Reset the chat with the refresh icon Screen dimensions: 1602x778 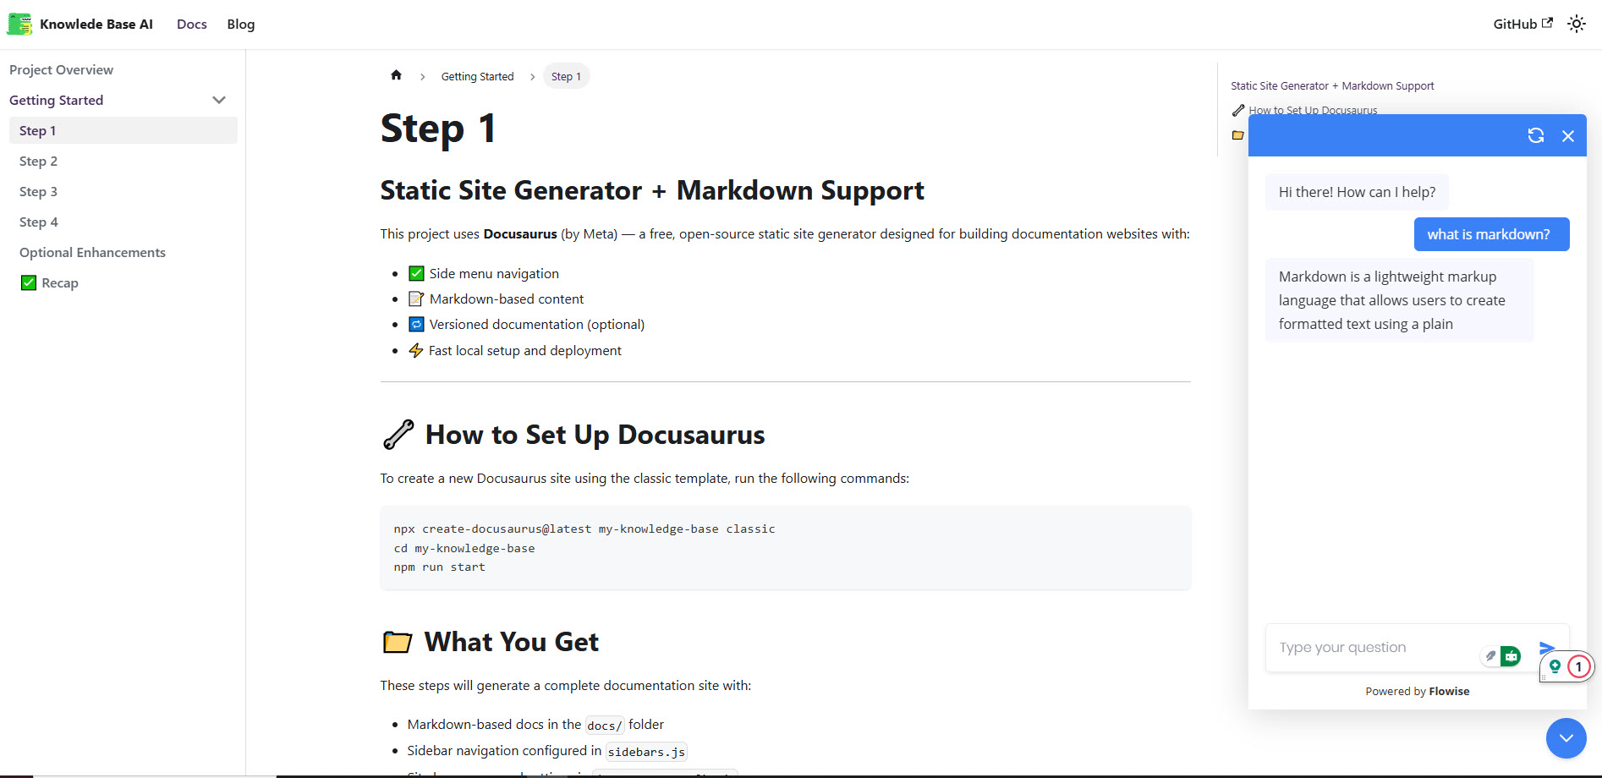1535,135
